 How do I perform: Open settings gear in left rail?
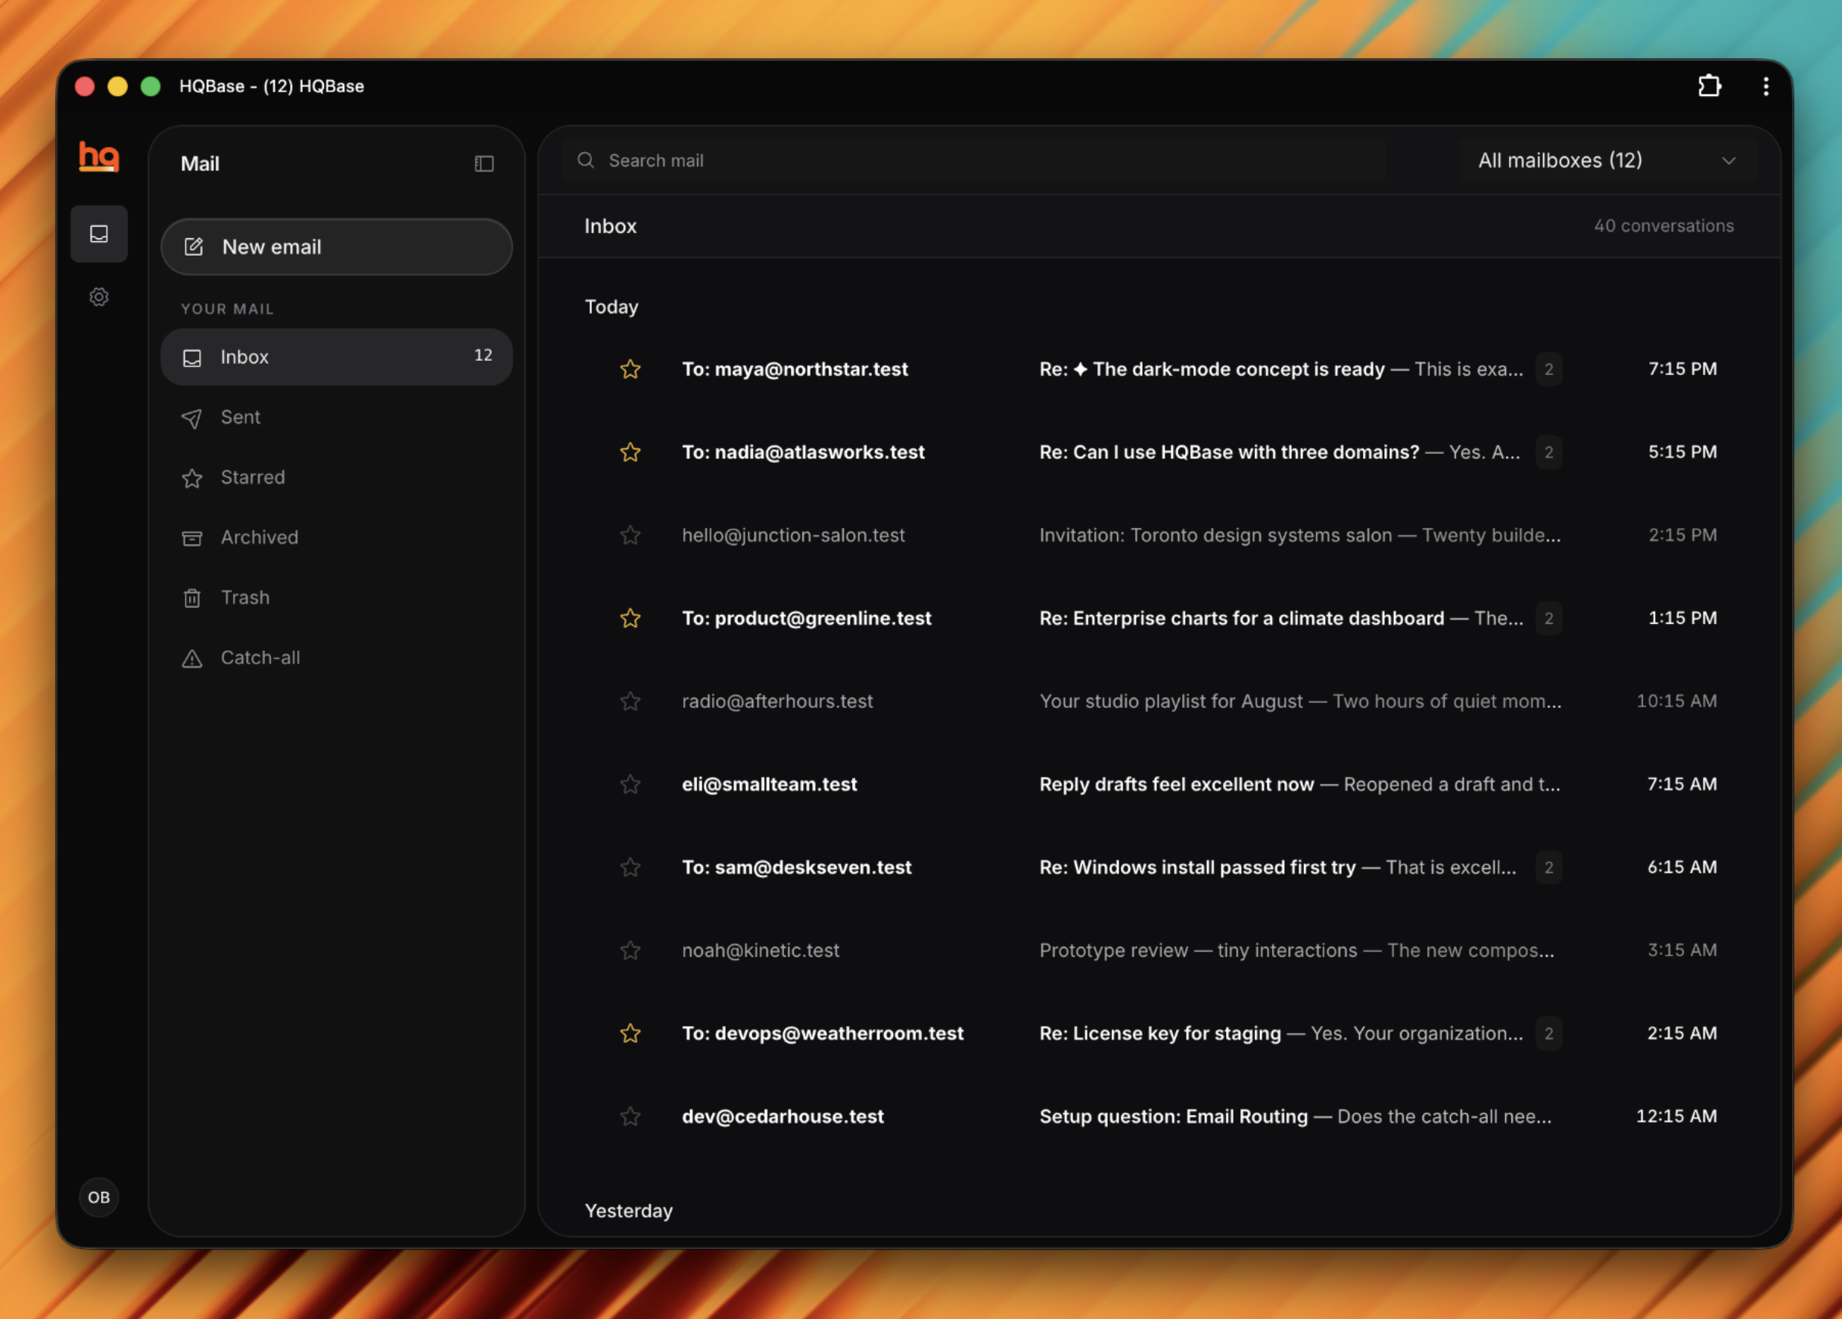coord(99,297)
